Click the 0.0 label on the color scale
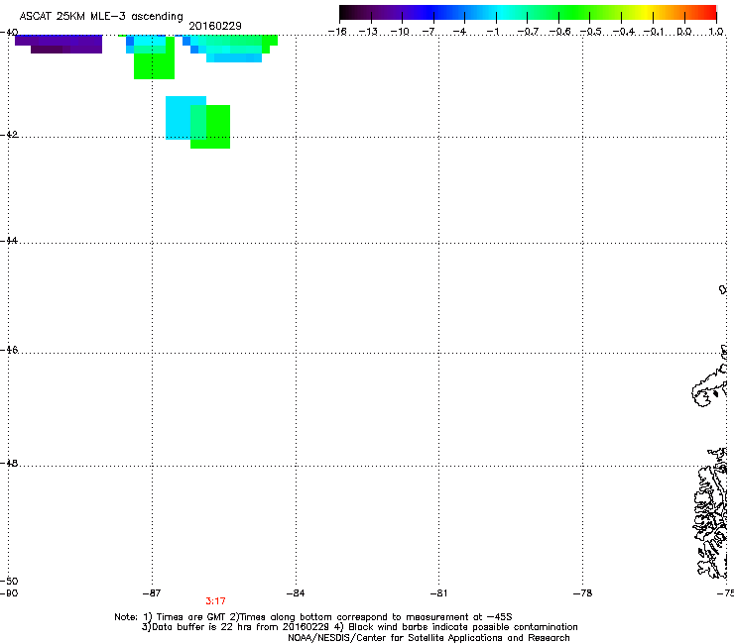The image size is (734, 644). (684, 32)
